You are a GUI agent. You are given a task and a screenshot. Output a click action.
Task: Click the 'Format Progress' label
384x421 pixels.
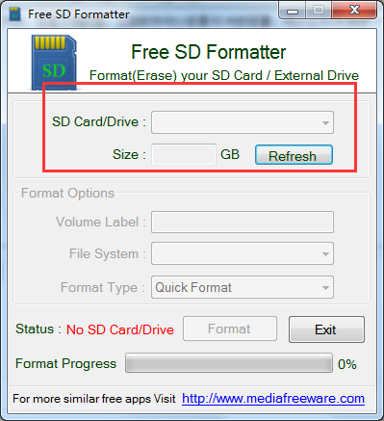[x=65, y=363]
